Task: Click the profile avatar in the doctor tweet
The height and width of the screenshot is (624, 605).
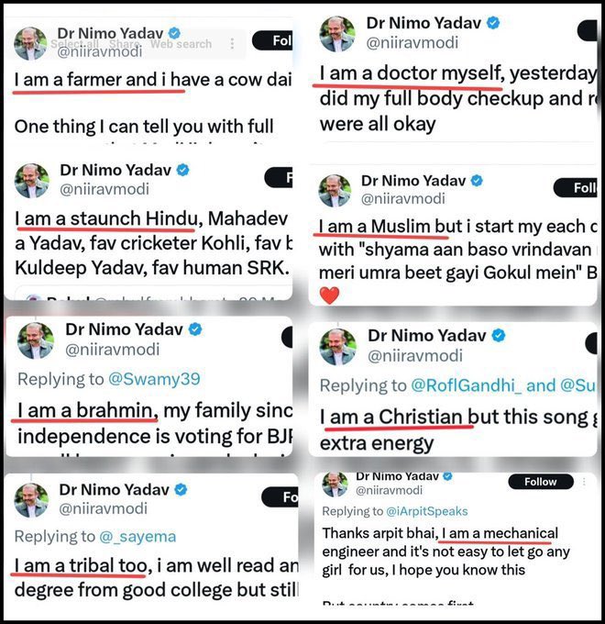Action: point(336,33)
